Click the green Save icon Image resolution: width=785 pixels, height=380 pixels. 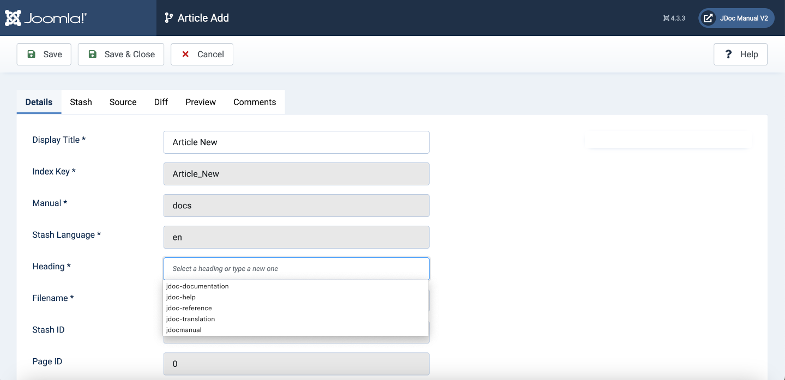31,54
